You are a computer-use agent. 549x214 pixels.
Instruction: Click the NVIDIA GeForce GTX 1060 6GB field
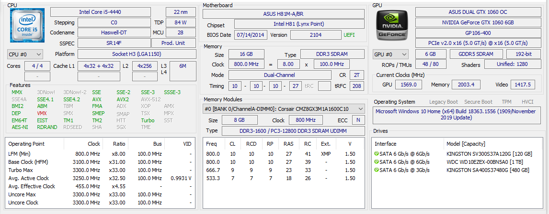(x=478, y=22)
